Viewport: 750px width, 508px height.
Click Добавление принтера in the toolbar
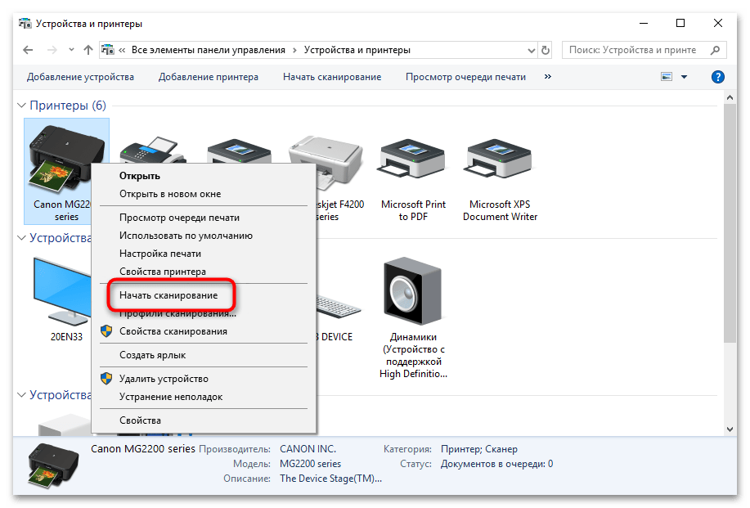(x=209, y=77)
